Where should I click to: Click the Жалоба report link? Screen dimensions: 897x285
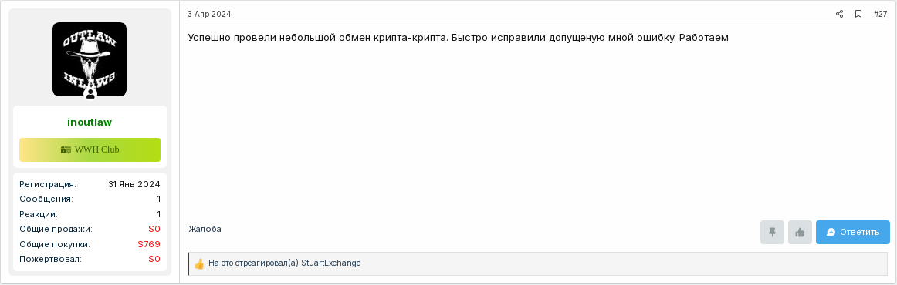(x=205, y=229)
